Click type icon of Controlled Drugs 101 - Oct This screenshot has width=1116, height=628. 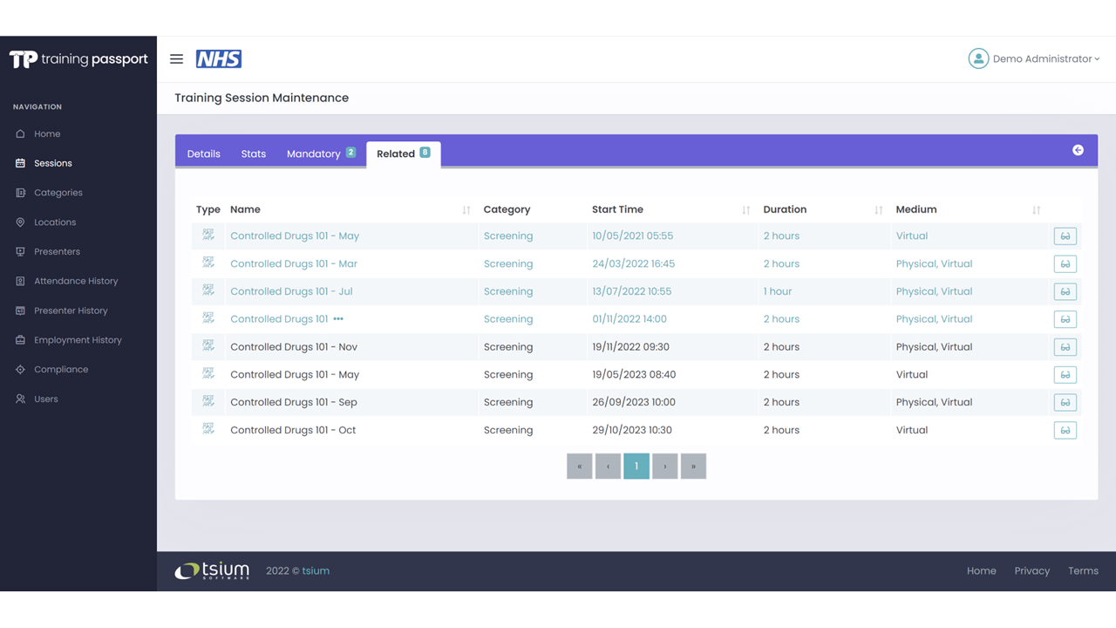click(208, 429)
